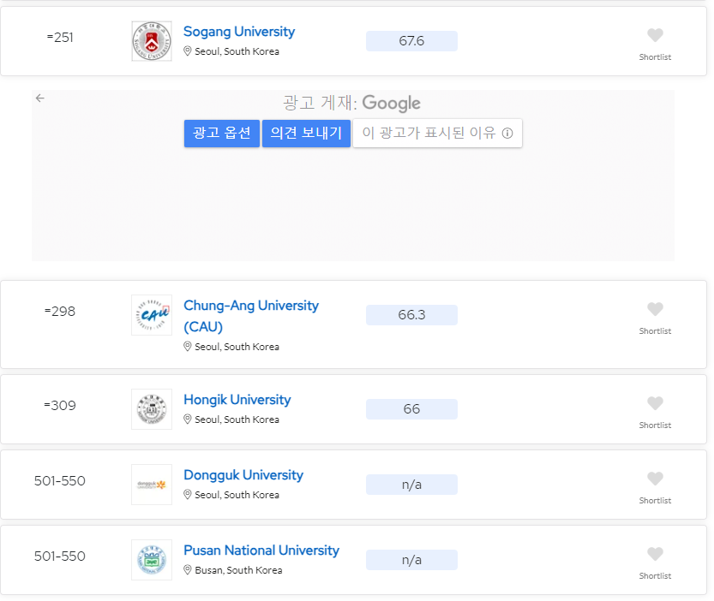Shortlist Hongik University with heart icon
Image resolution: width=714 pixels, height=601 pixels.
pos(655,403)
